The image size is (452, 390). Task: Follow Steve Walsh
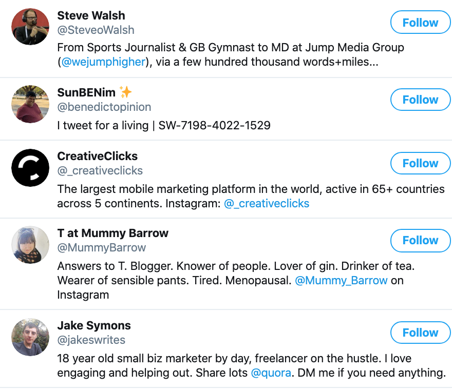point(420,23)
